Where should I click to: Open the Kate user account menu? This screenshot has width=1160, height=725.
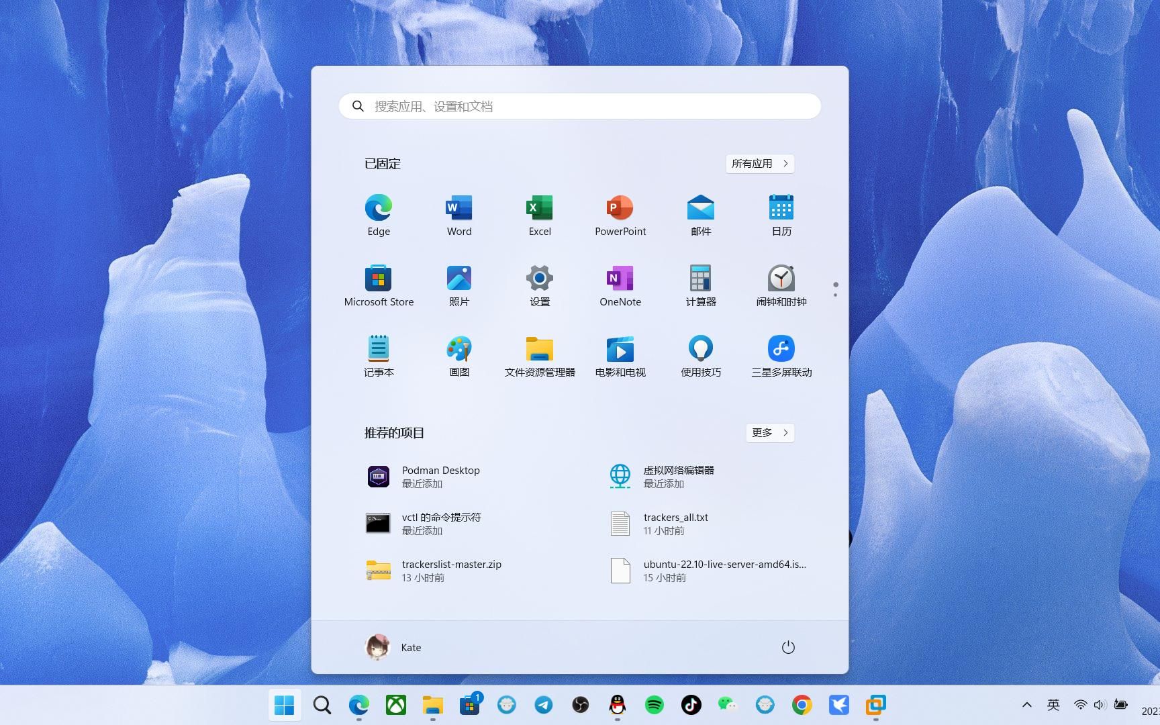tap(393, 647)
